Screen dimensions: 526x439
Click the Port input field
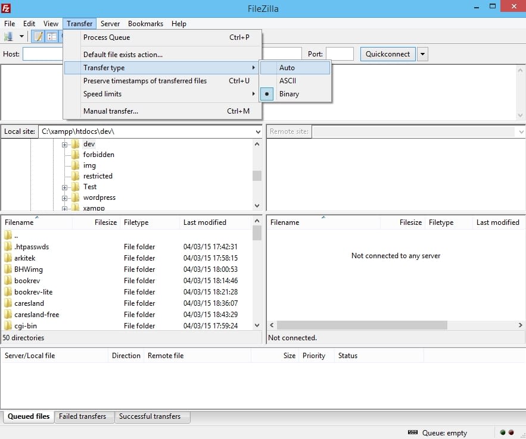point(340,54)
